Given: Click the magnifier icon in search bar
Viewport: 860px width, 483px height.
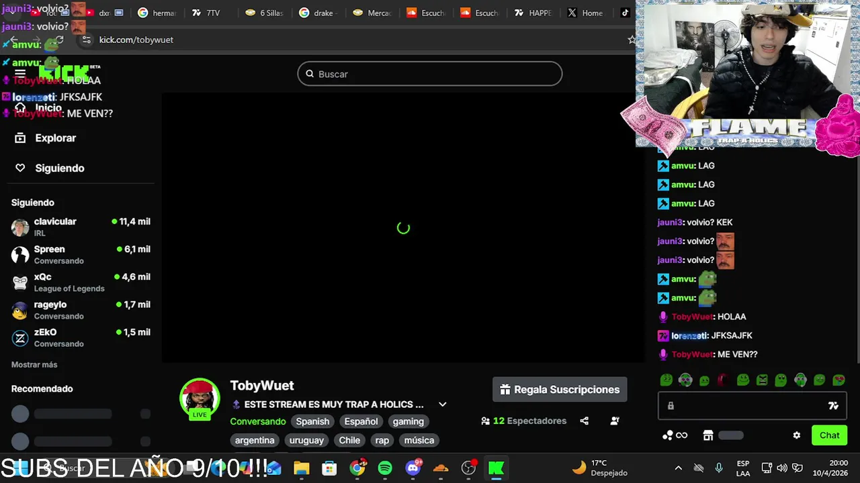Looking at the screenshot, I should coord(310,74).
